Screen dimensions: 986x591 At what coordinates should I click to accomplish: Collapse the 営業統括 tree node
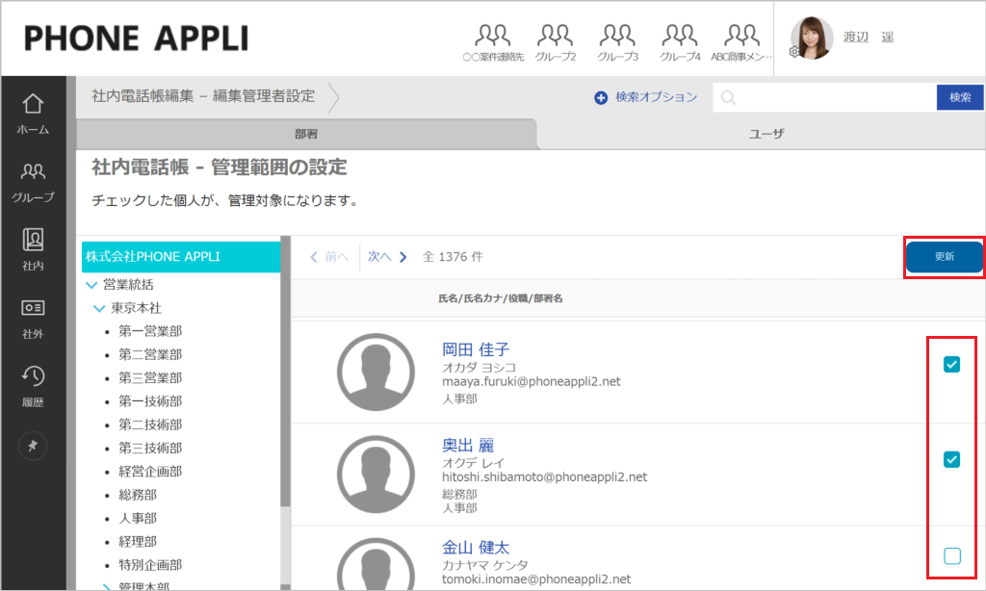click(91, 285)
